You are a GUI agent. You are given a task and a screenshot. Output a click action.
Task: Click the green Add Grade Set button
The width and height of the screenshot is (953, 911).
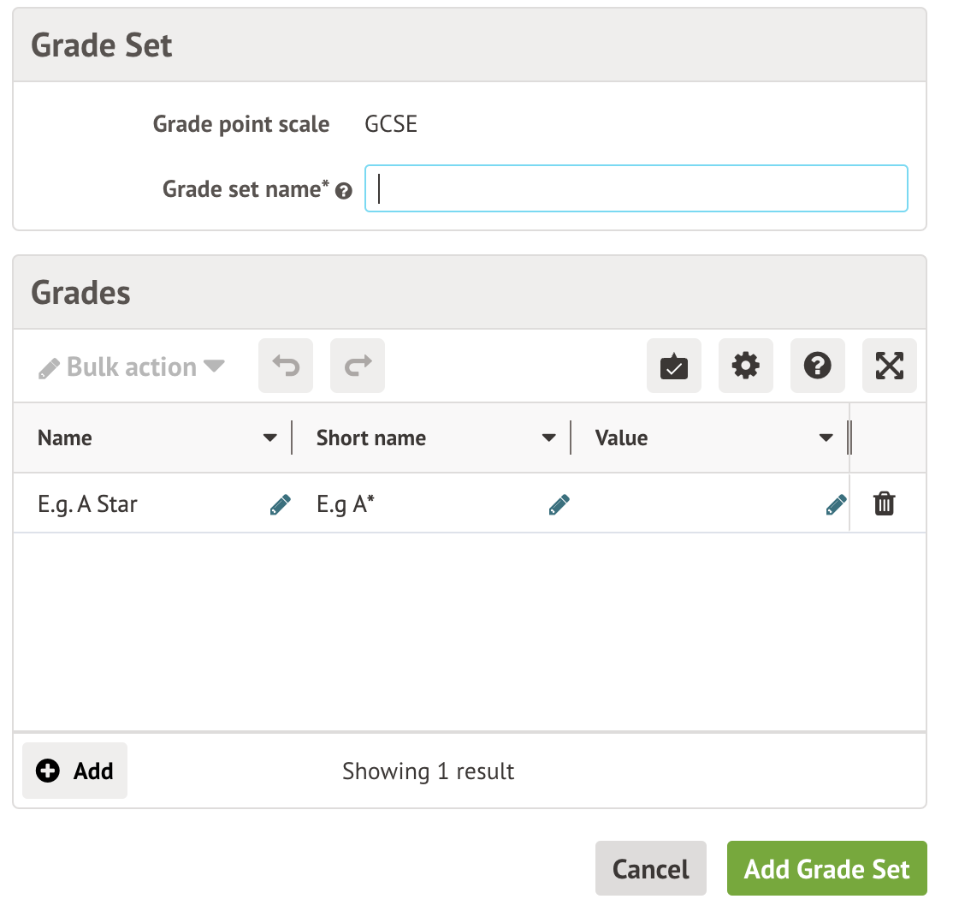point(827,869)
